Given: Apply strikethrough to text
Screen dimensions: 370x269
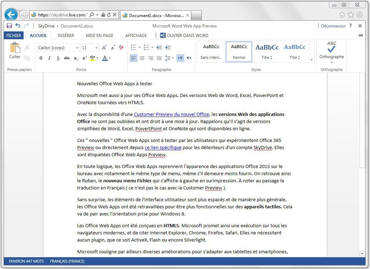Looking at the screenshot, I should click(67, 58).
